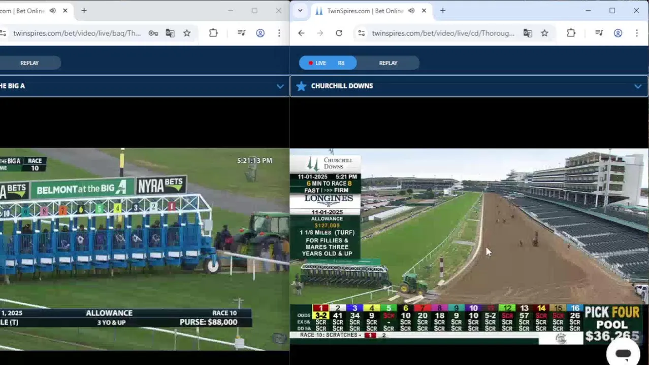Translate this page in right window
This screenshot has width=649, height=365.
[528, 33]
